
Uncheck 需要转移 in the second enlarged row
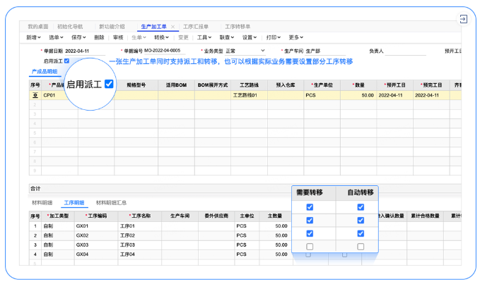(310, 221)
